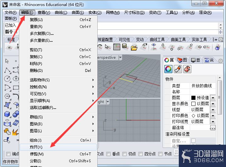Select the polyline tool in left toolbar
This screenshot has height=167, width=226.
tap(7, 70)
